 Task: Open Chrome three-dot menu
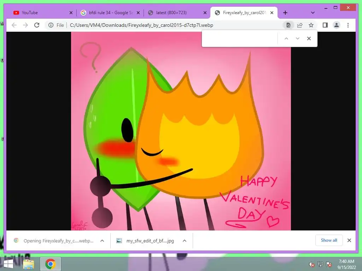(348, 25)
